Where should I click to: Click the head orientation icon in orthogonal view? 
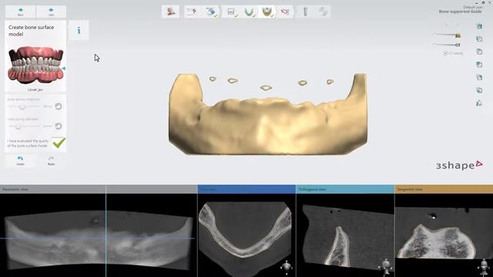[386, 267]
